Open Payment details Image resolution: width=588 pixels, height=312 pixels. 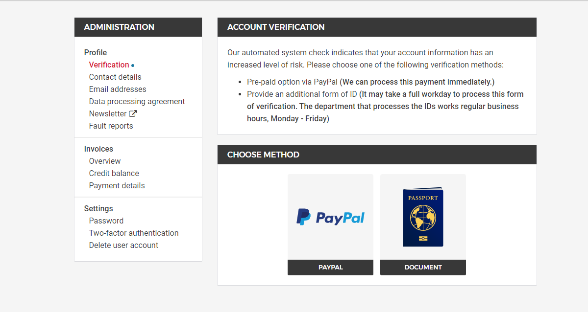pyautogui.click(x=117, y=185)
